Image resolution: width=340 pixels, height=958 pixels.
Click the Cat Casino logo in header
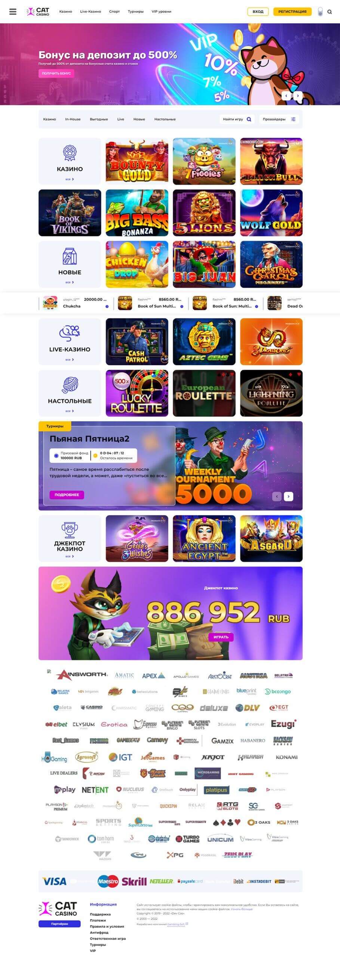coord(38,12)
